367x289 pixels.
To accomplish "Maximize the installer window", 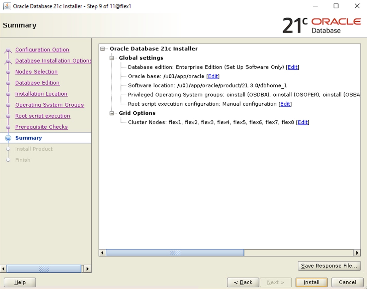I will (x=336, y=6).
